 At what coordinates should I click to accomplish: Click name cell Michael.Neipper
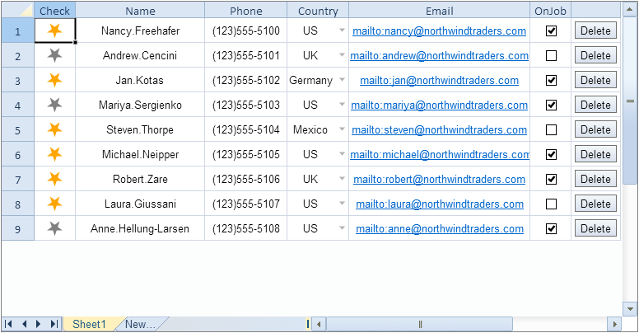click(140, 154)
